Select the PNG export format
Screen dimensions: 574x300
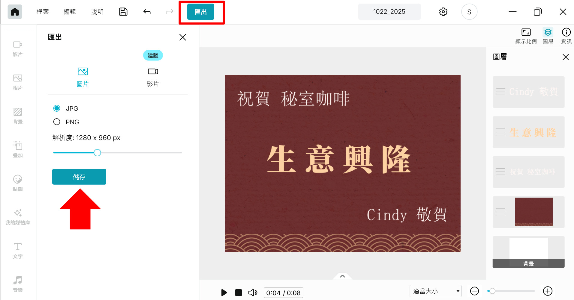pyautogui.click(x=57, y=122)
